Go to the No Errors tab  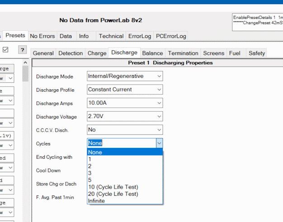pos(42,36)
